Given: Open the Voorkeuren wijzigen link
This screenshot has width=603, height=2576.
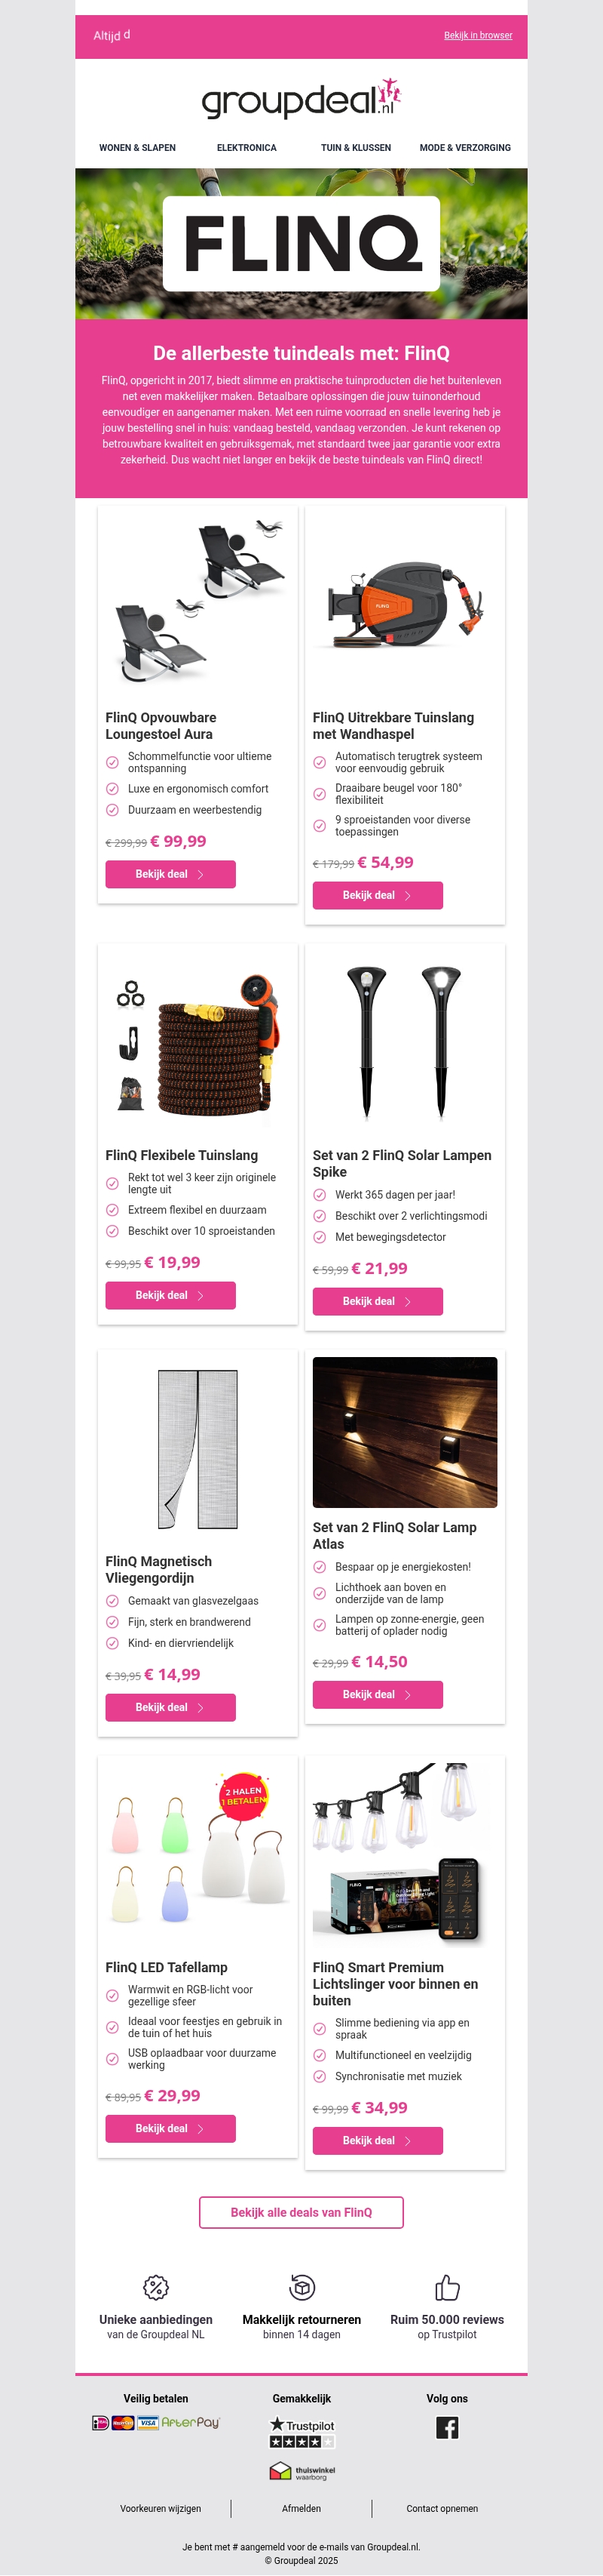Looking at the screenshot, I should pyautogui.click(x=161, y=2508).
